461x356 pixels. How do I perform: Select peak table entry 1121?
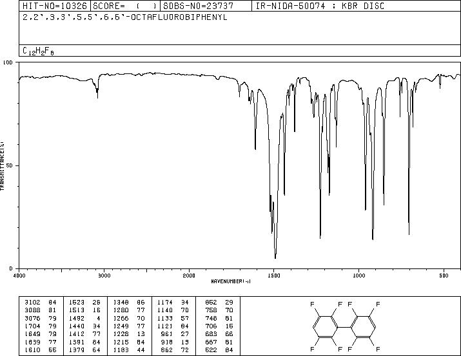pyautogui.click(x=173, y=326)
